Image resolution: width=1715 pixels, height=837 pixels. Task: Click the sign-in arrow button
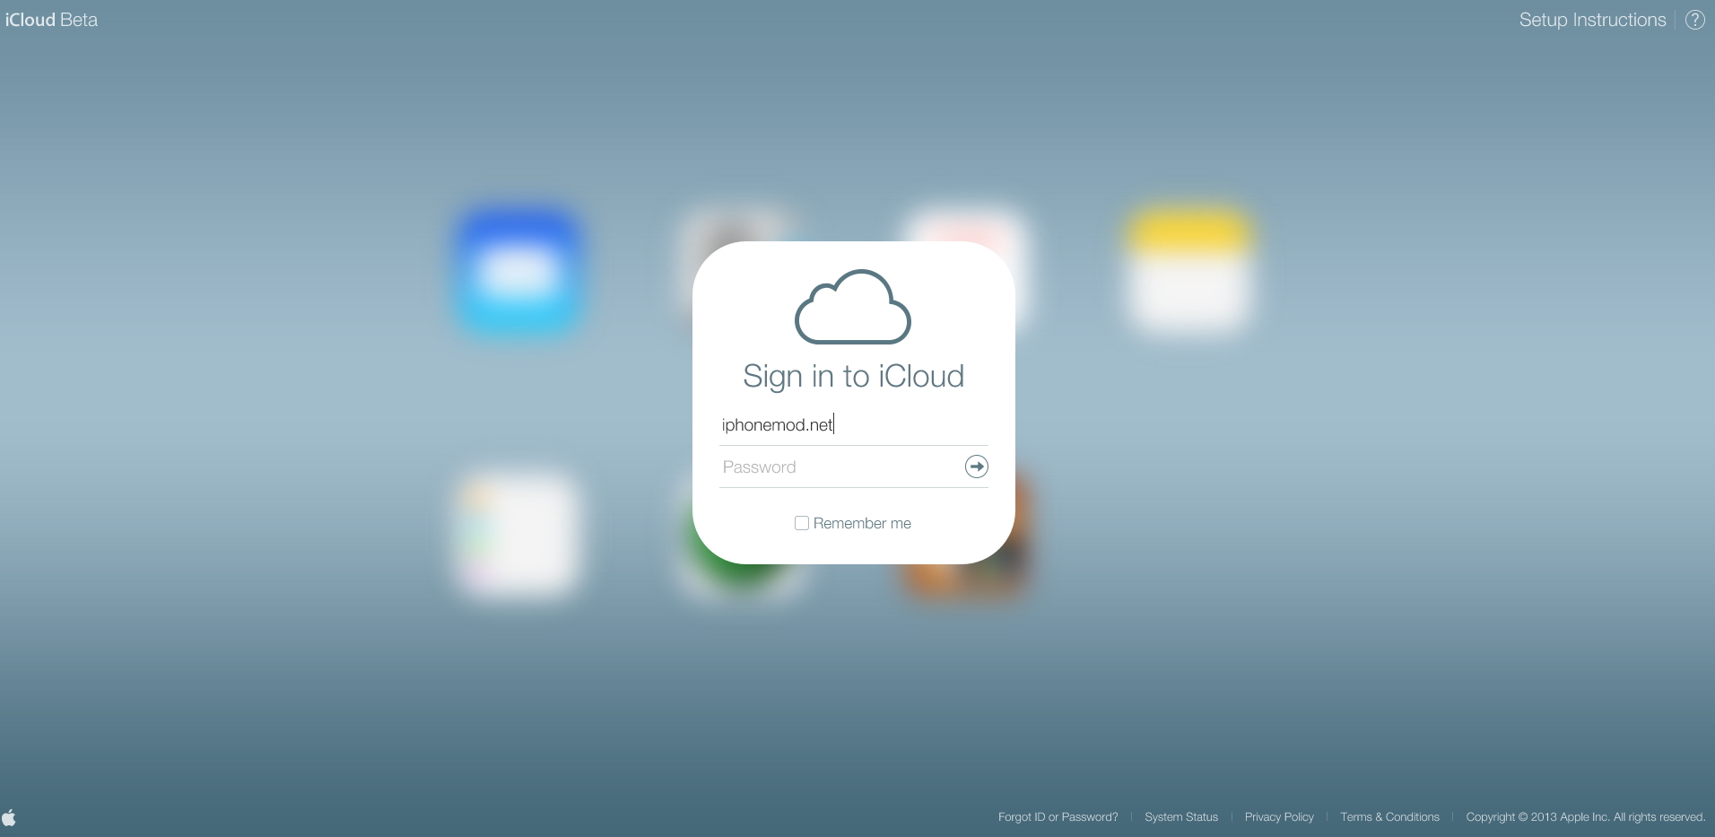(x=976, y=466)
